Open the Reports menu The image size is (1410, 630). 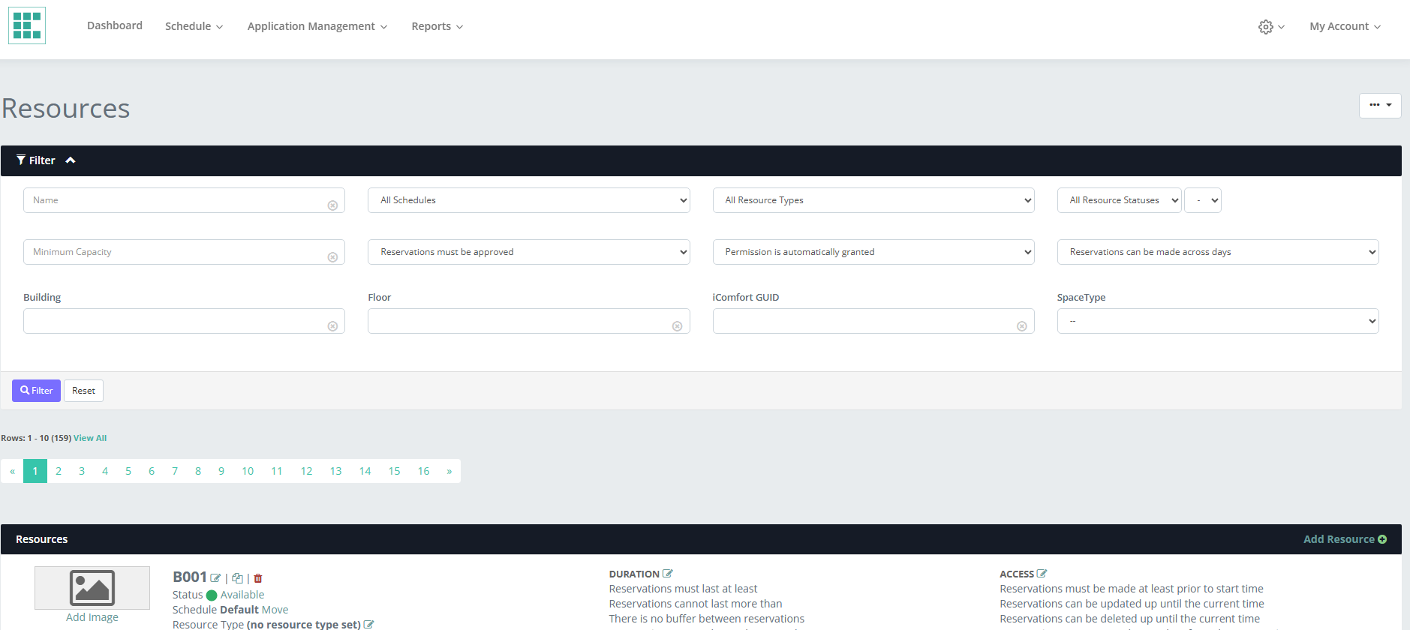(x=437, y=26)
